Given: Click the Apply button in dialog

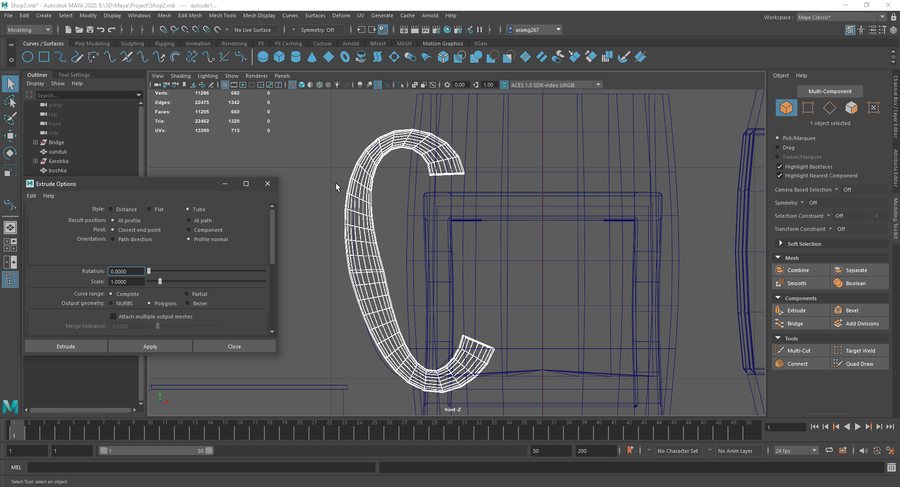Looking at the screenshot, I should click(150, 347).
